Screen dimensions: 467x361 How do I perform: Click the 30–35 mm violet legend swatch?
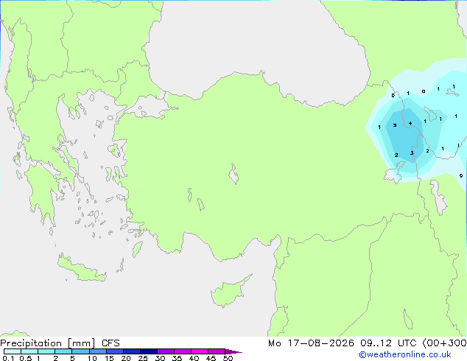(166, 351)
